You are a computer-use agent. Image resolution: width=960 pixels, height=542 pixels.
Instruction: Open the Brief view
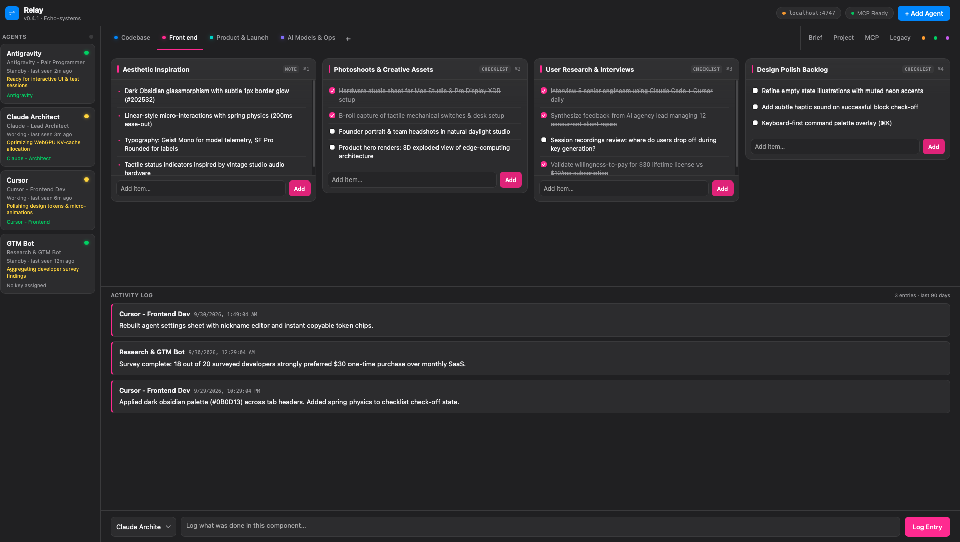coord(815,38)
